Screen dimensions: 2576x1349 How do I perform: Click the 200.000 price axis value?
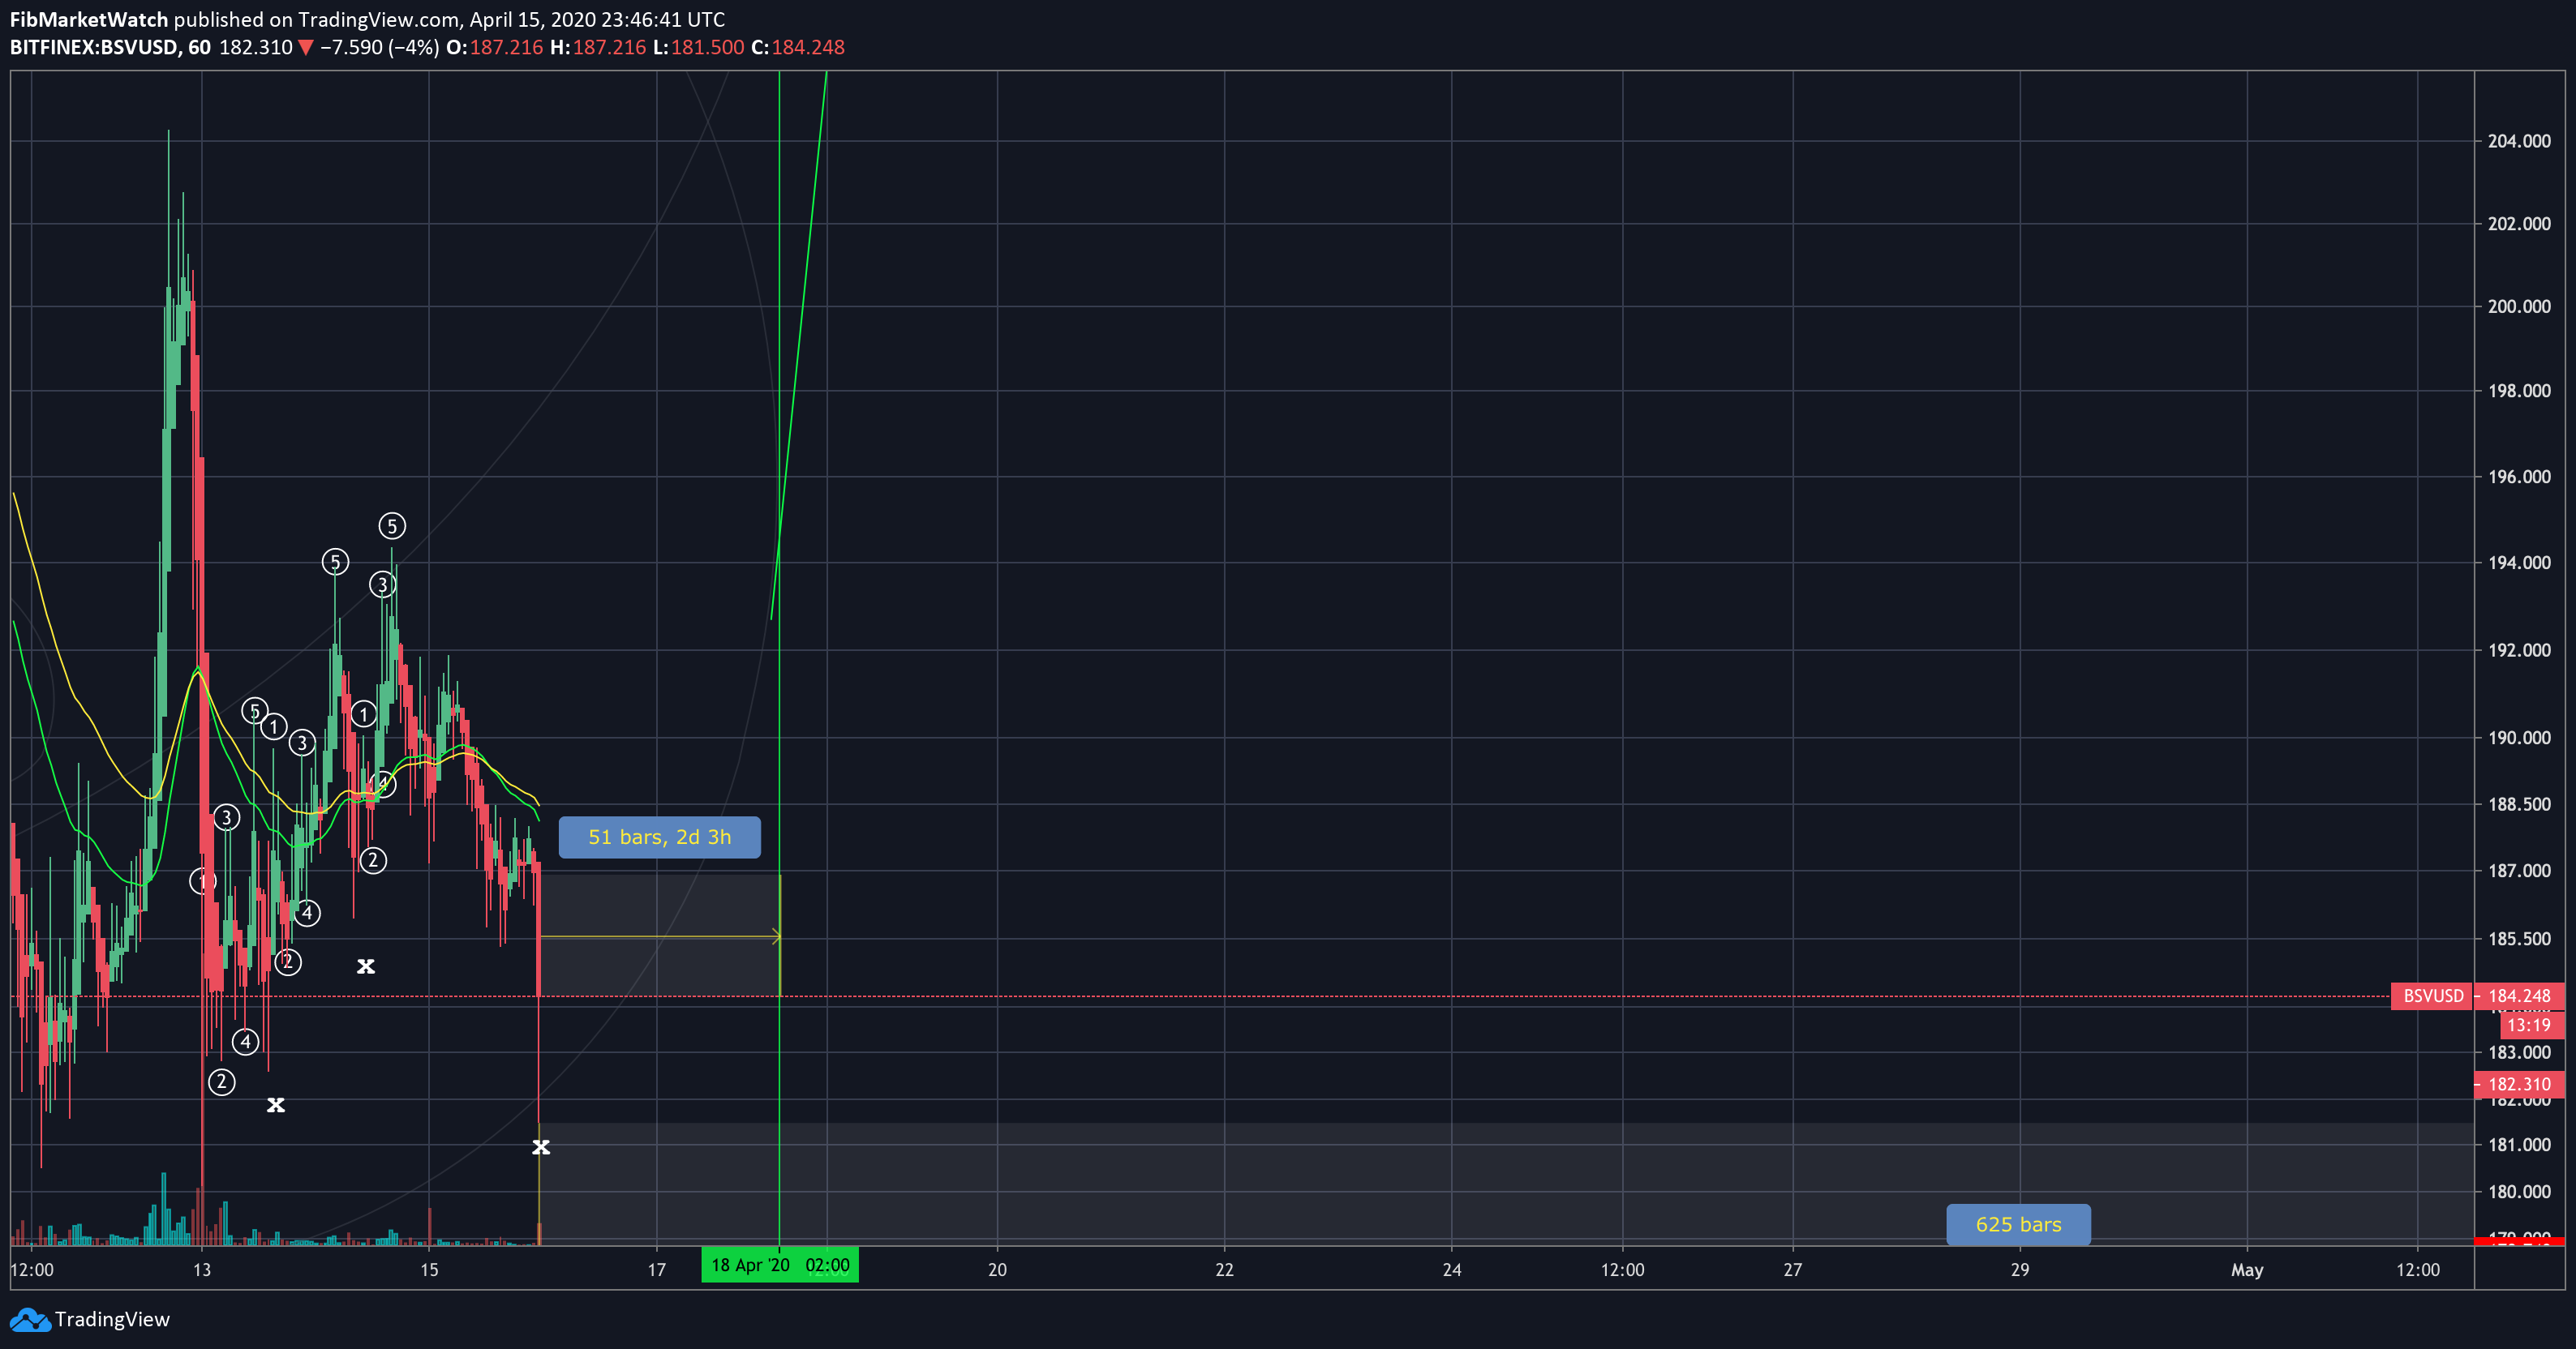[x=2519, y=306]
